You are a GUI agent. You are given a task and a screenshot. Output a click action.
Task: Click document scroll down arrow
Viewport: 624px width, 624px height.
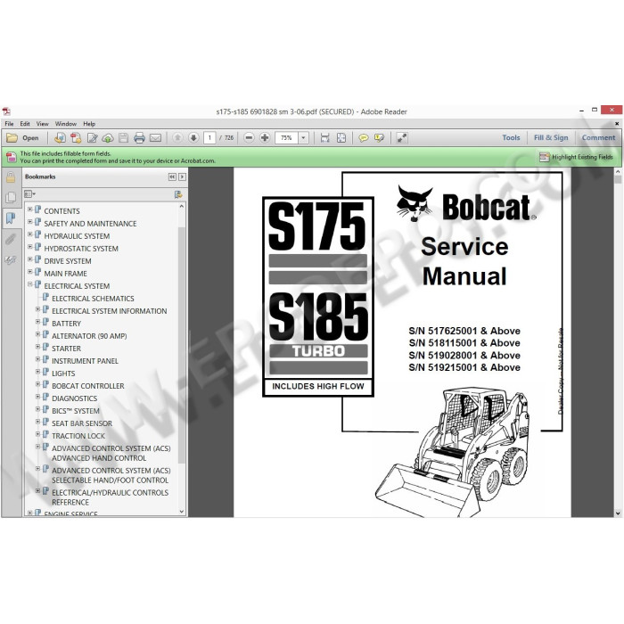coord(618,513)
